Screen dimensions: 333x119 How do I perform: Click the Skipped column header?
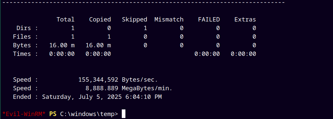(x=134, y=20)
